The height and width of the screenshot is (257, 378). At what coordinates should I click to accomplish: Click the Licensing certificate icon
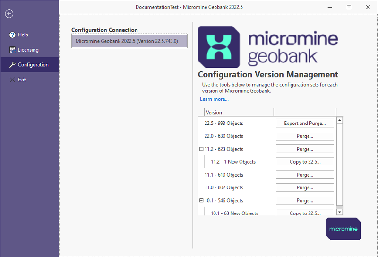12,50
